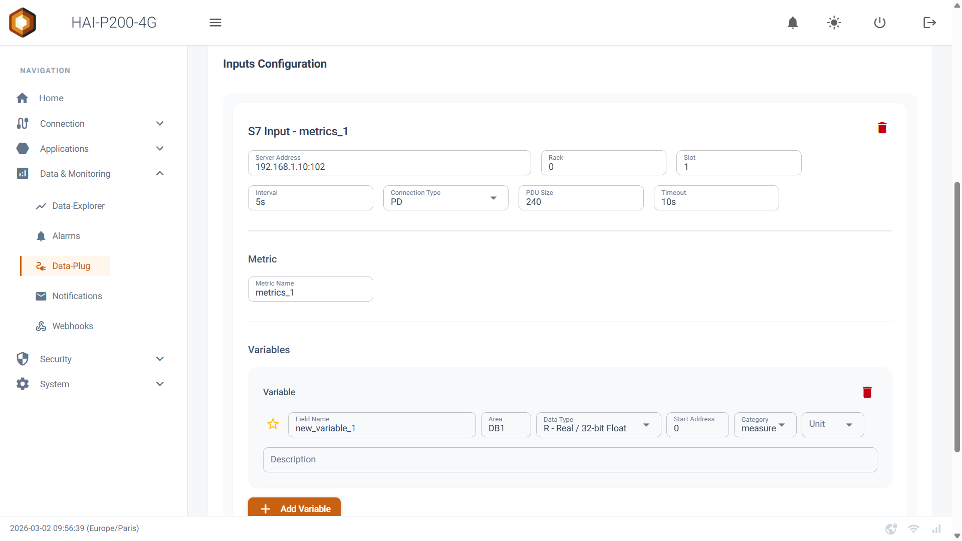This screenshot has height=541, width=962.
Task: Click the hamburger menu icon
Action: coord(215,23)
